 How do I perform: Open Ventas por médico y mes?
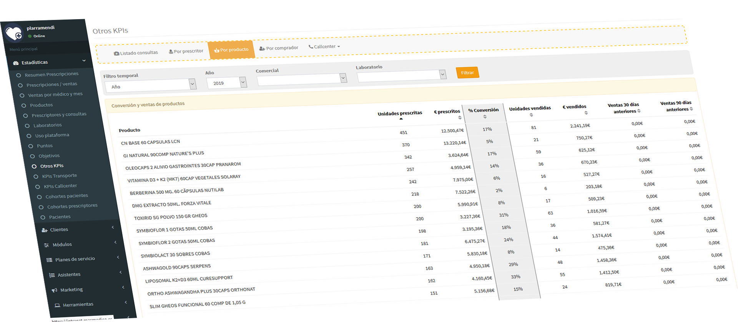click(x=55, y=95)
